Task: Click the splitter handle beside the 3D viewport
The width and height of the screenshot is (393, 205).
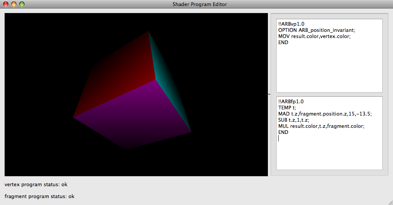Action: click(x=269, y=94)
